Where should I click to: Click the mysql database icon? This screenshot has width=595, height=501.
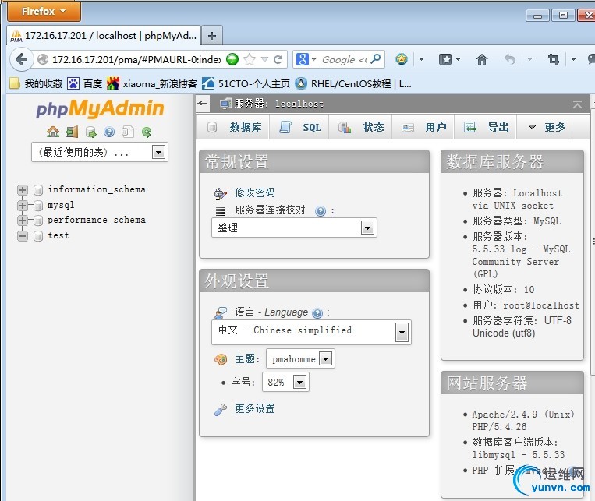(38, 206)
